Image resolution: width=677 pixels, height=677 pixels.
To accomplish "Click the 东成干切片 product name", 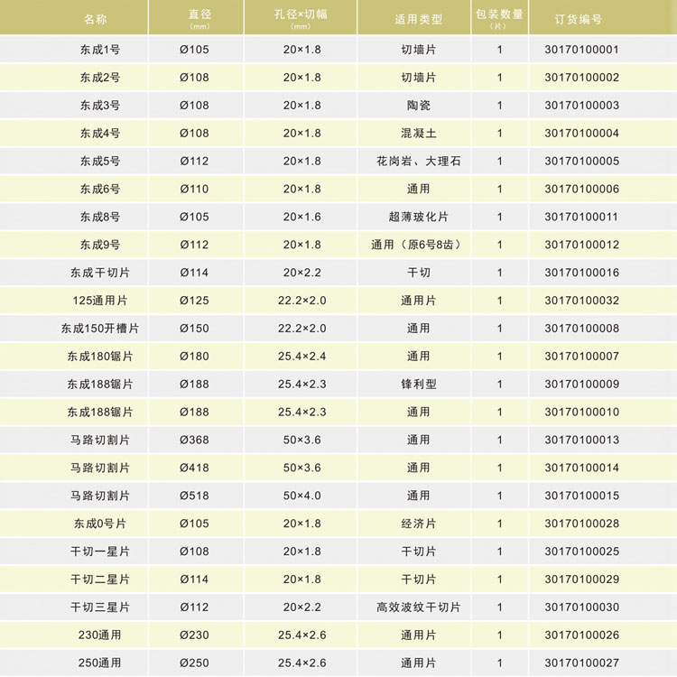I will (x=100, y=273).
